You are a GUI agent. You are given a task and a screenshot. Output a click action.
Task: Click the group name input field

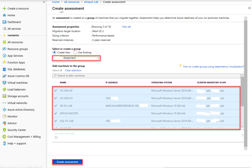coord(76,58)
